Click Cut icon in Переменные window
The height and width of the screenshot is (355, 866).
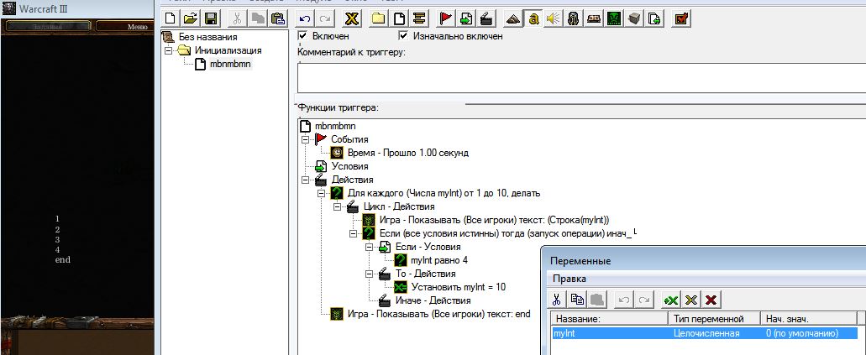pyautogui.click(x=557, y=300)
